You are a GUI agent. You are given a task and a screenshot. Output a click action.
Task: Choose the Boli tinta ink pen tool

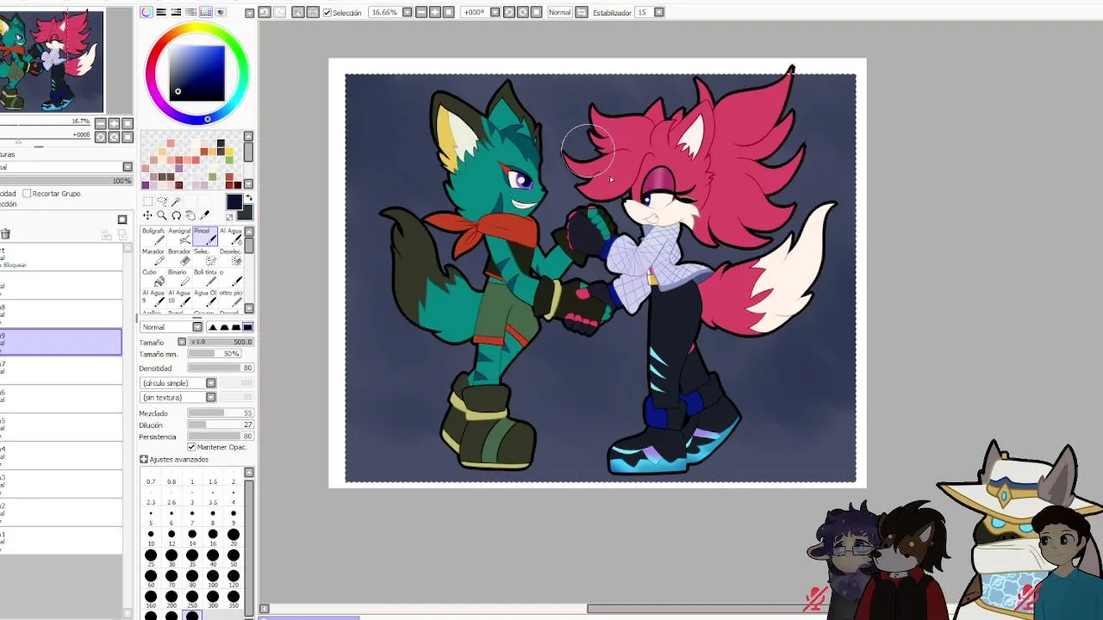[205, 278]
